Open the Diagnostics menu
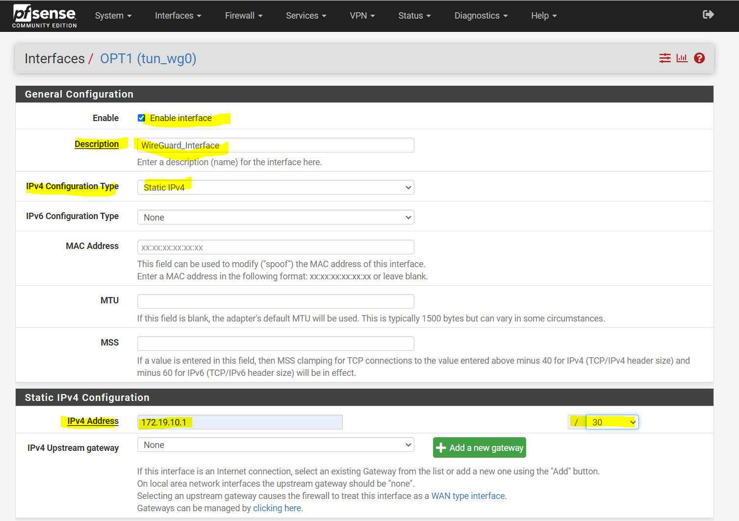The image size is (739, 521). coord(480,15)
